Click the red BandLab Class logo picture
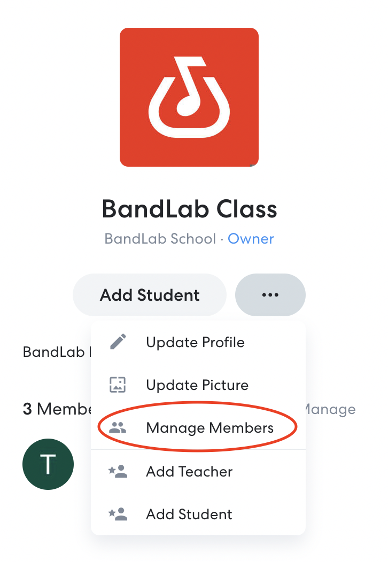 click(189, 97)
